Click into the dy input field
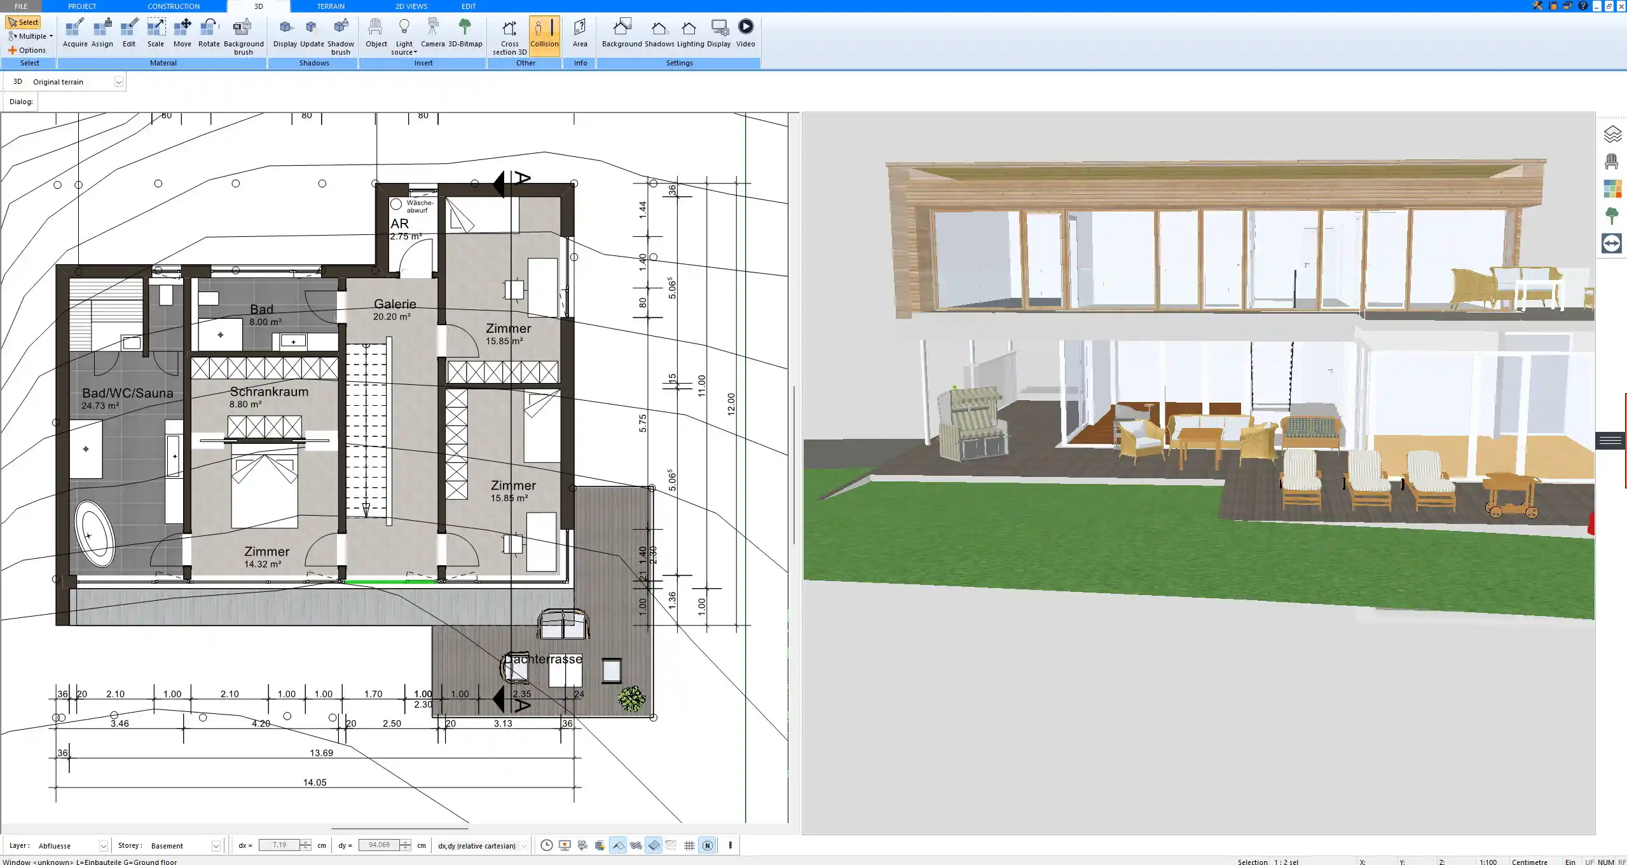 379,845
